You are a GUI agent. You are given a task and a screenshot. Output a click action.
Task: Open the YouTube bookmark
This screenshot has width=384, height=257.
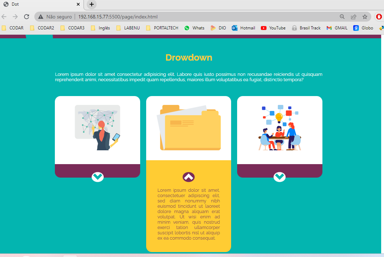pos(273,28)
